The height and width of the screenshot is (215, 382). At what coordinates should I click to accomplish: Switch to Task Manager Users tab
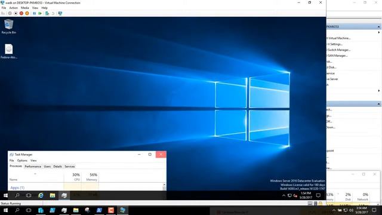[47, 167]
